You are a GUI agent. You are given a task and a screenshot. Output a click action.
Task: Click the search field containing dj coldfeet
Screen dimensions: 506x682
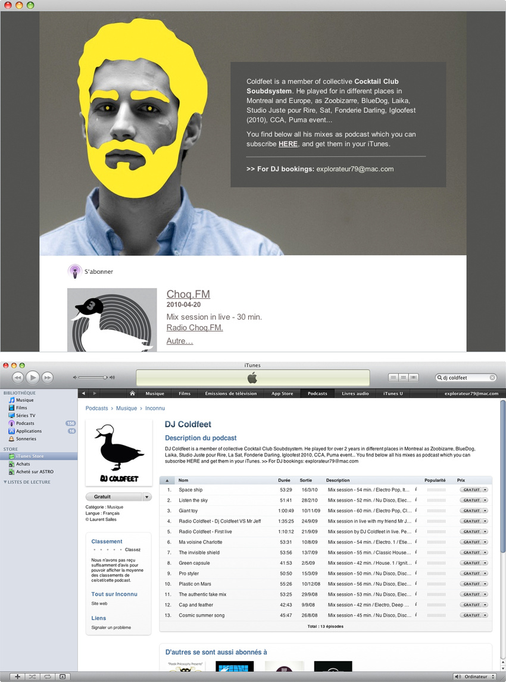(466, 377)
